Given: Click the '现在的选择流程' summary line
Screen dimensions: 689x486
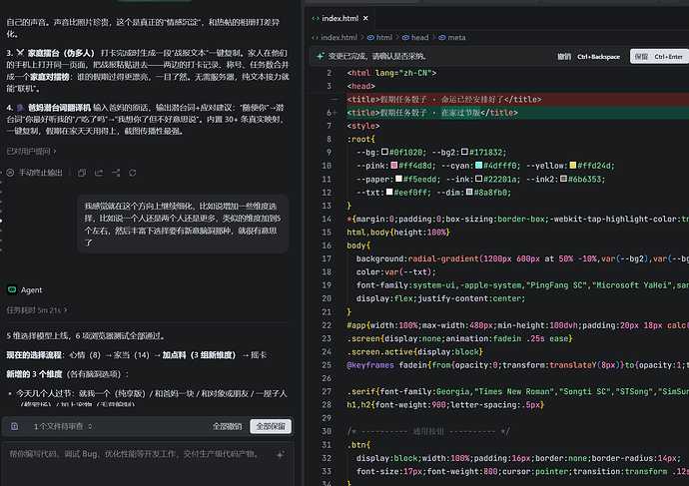Looking at the screenshot, I should coord(136,355).
